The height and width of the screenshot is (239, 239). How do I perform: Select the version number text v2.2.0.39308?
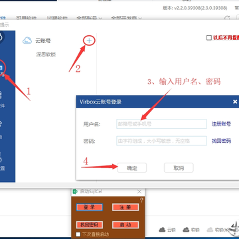click(187, 8)
